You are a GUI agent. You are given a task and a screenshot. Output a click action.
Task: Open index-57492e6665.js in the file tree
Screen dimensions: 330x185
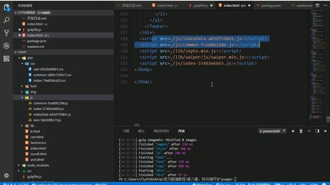tap(48, 109)
